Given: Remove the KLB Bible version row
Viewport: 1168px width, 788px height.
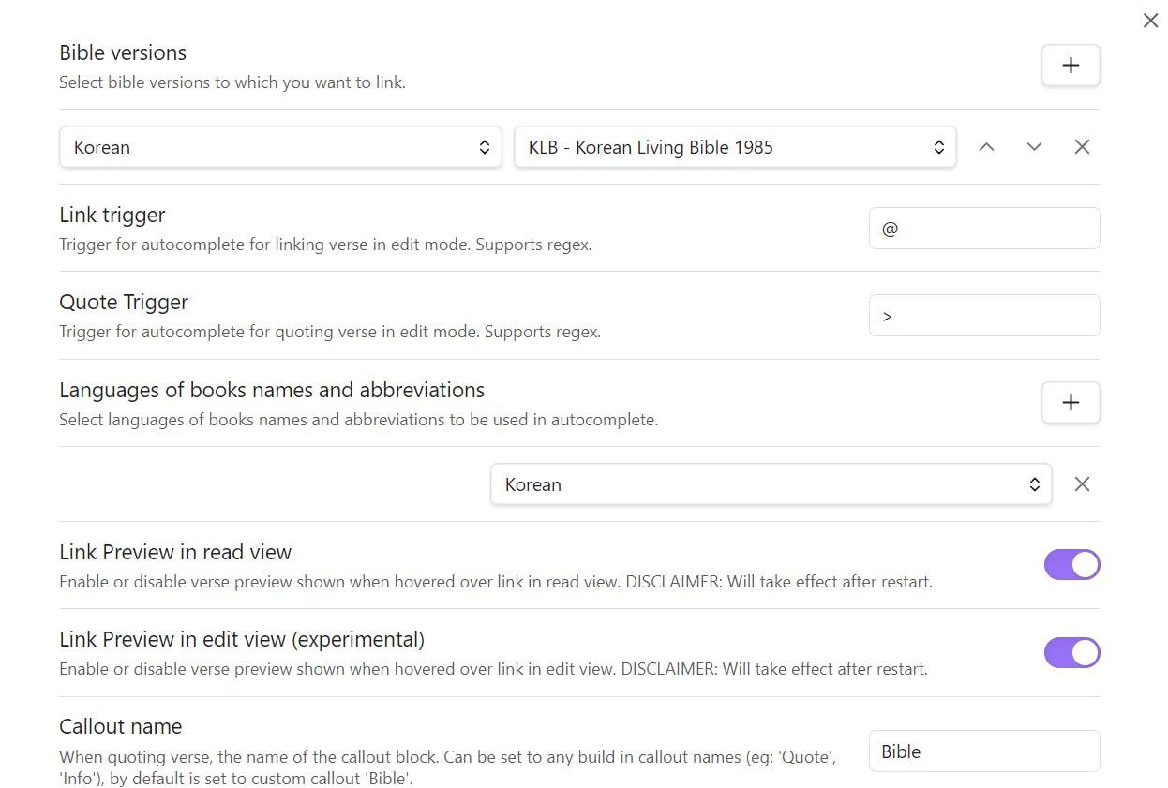Looking at the screenshot, I should tap(1082, 147).
